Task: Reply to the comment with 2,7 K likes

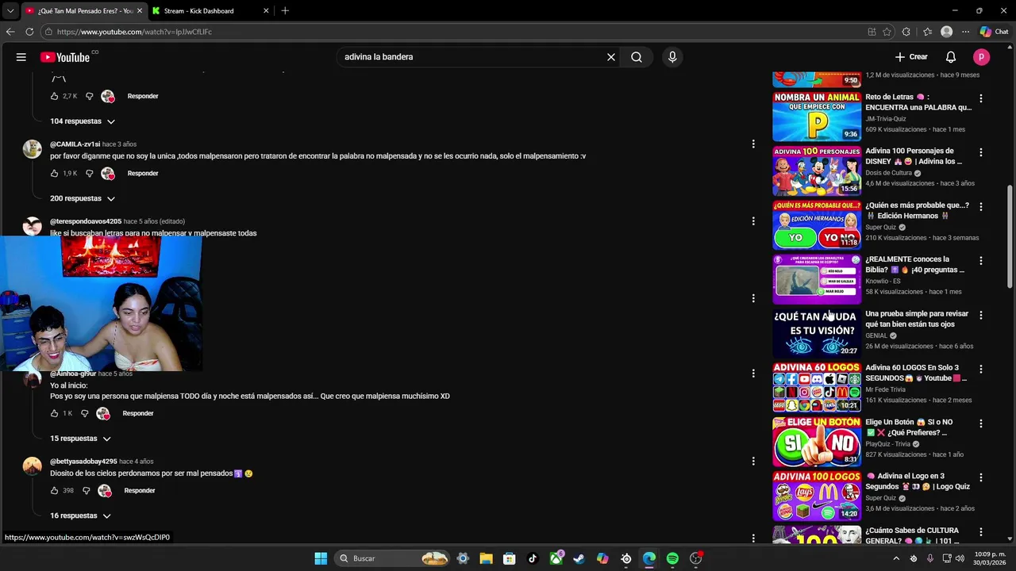Action: click(143, 96)
